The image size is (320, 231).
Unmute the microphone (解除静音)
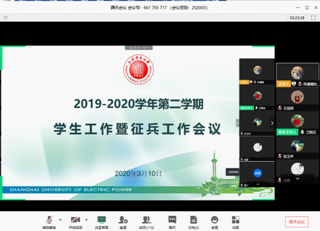point(49,222)
